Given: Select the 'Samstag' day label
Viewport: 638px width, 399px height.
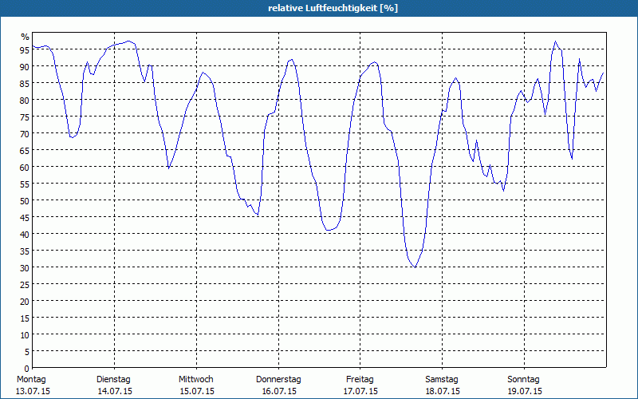Looking at the screenshot, I should click(442, 380).
